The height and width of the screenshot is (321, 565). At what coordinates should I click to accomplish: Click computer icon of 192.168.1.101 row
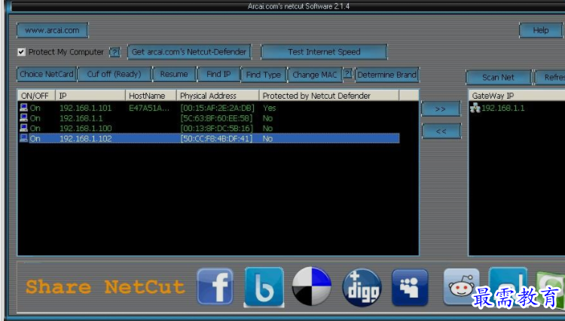tap(24, 107)
